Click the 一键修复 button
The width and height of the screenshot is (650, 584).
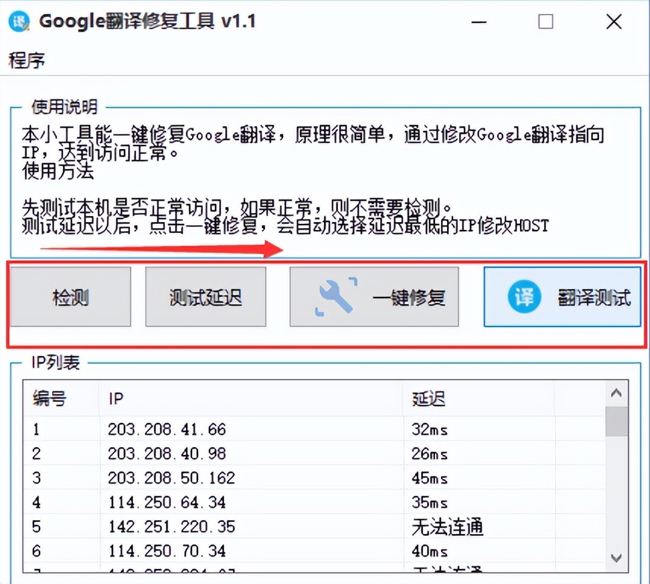[374, 297]
